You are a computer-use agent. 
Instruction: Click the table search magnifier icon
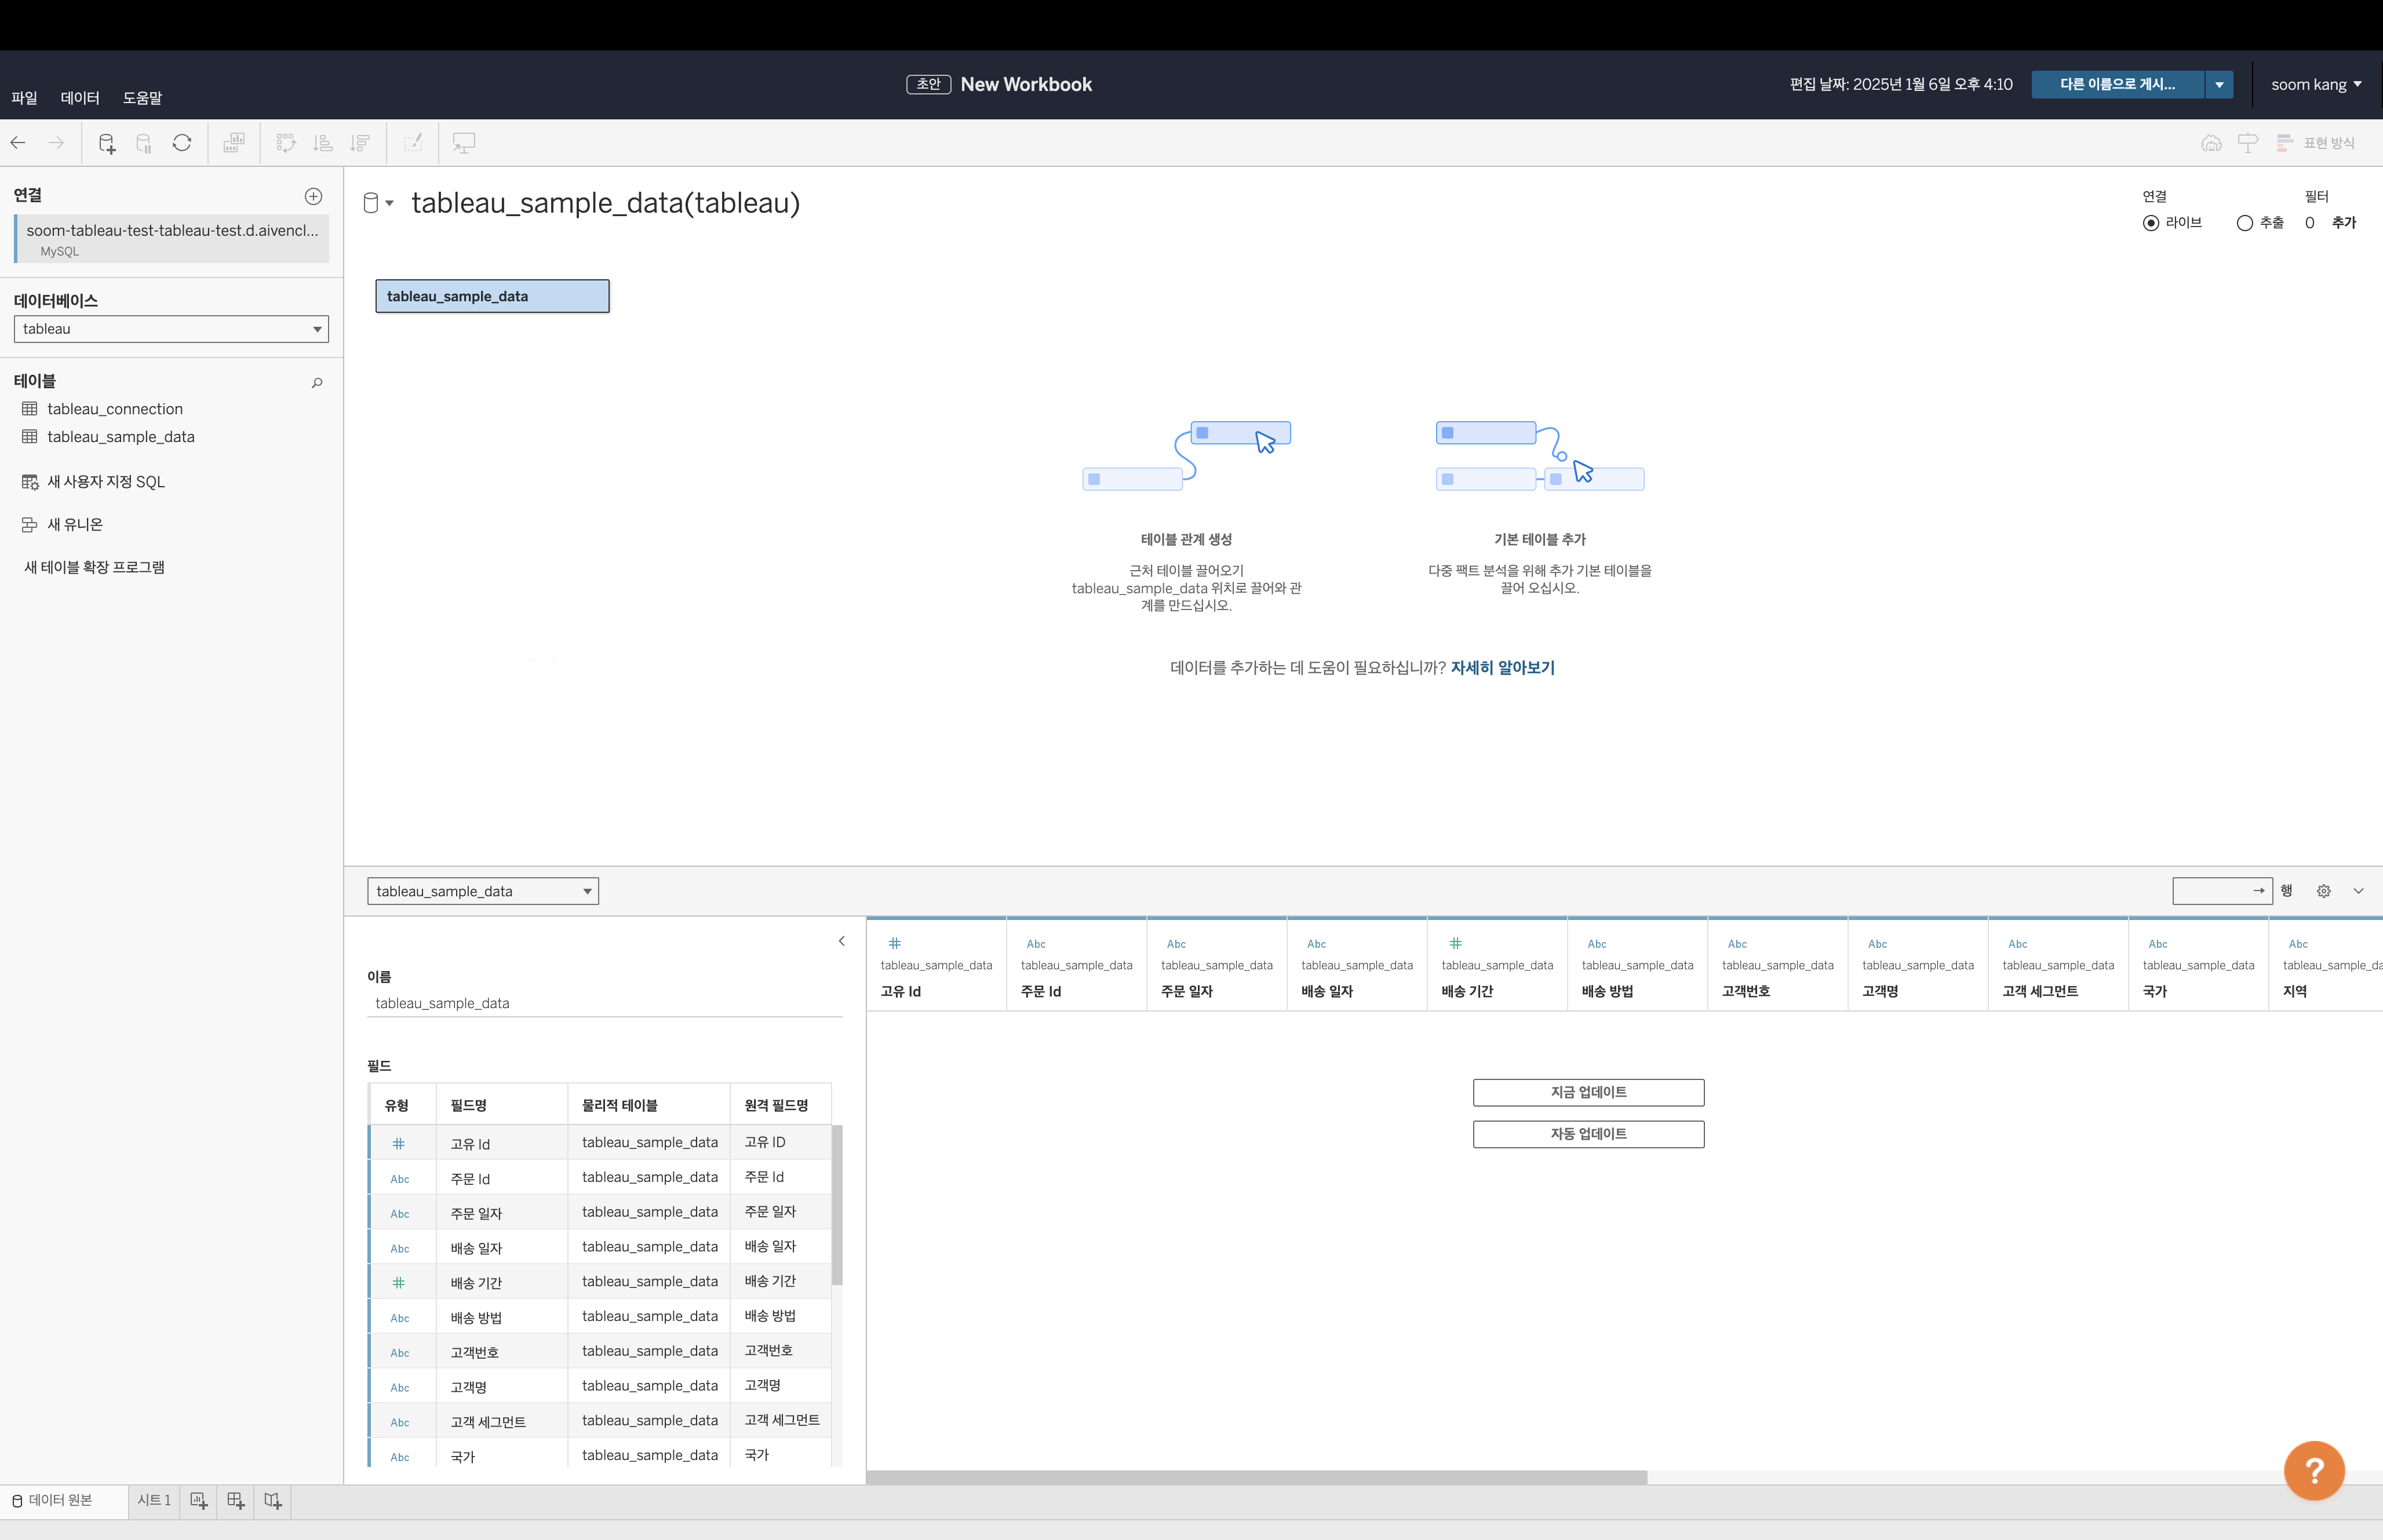[x=317, y=383]
